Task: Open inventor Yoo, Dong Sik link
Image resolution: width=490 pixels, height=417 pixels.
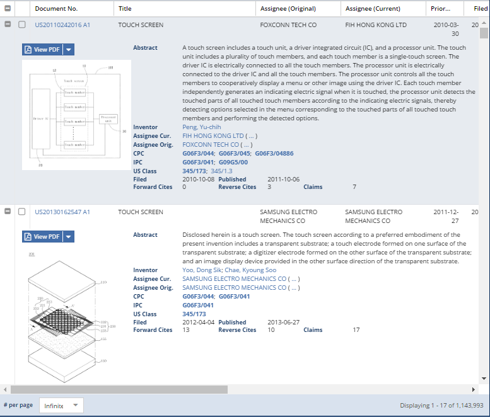Action: 202,270
